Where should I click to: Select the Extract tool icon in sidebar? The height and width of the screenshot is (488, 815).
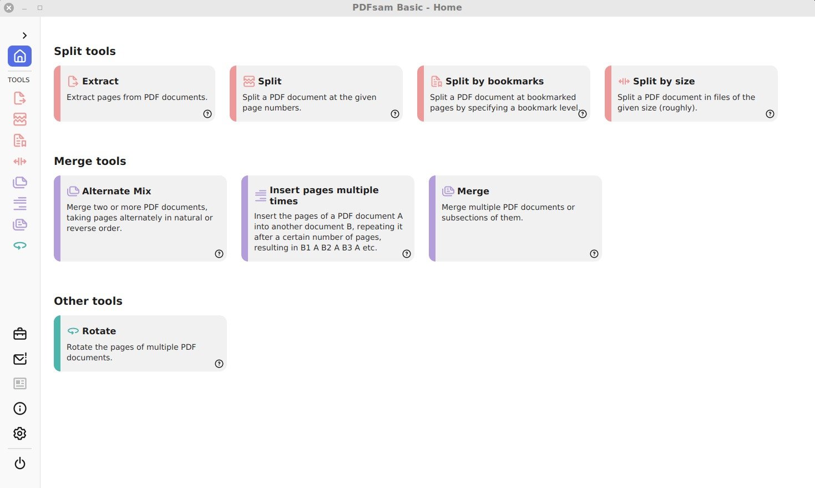click(19, 98)
